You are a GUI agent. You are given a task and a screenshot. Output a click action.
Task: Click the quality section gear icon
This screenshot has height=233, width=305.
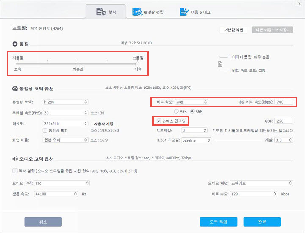[x=15, y=44]
